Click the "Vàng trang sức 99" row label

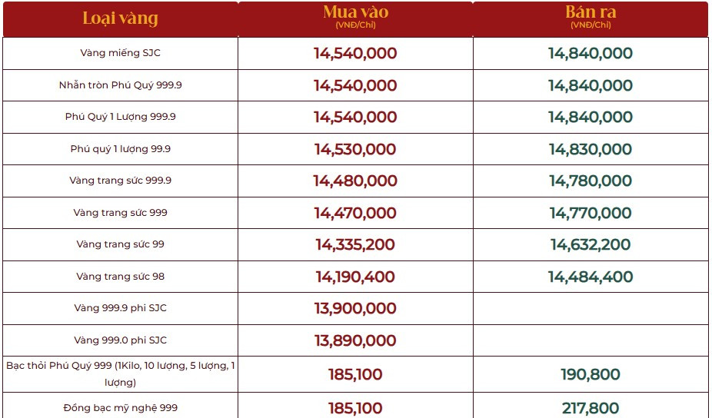click(x=120, y=244)
